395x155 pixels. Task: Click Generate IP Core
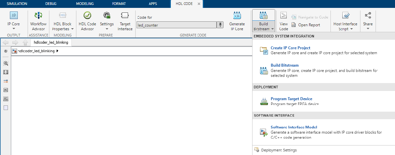point(237,21)
